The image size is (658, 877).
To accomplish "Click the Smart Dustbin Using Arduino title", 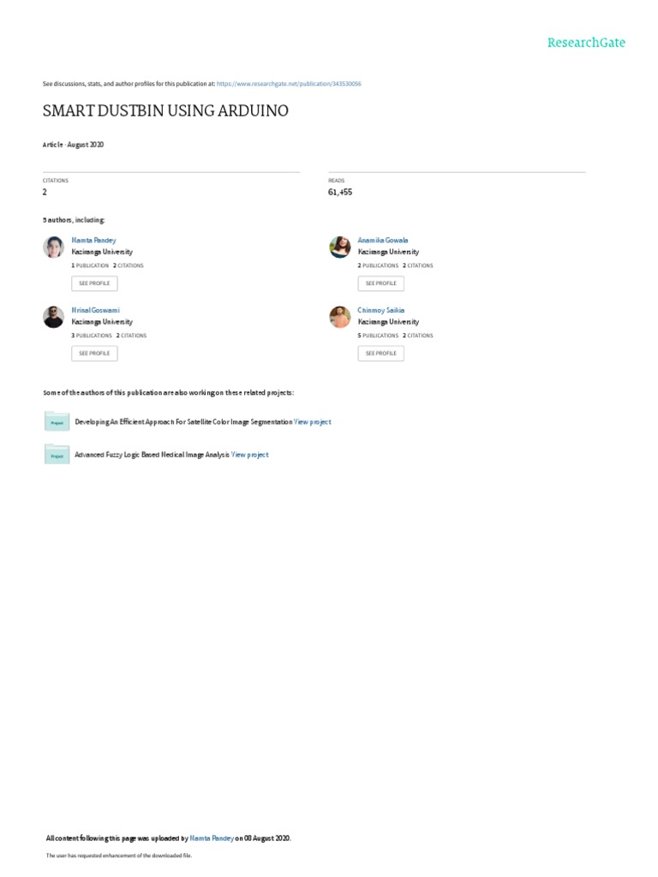I will pyautogui.click(x=165, y=110).
